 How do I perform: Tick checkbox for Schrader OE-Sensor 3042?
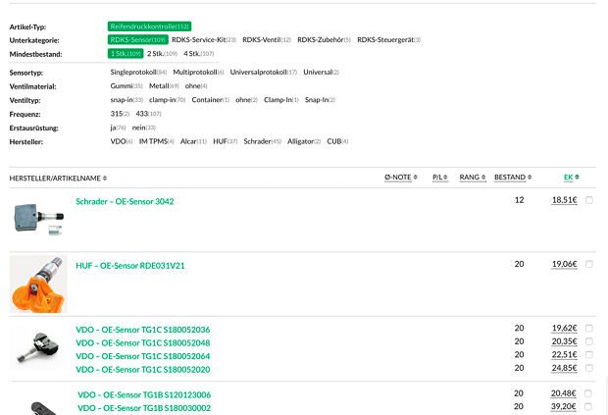pos(589,200)
